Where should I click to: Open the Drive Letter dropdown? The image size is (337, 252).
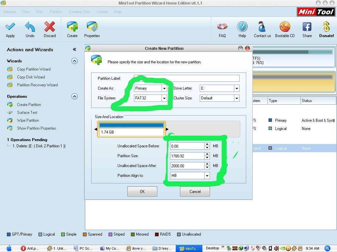[236, 88]
